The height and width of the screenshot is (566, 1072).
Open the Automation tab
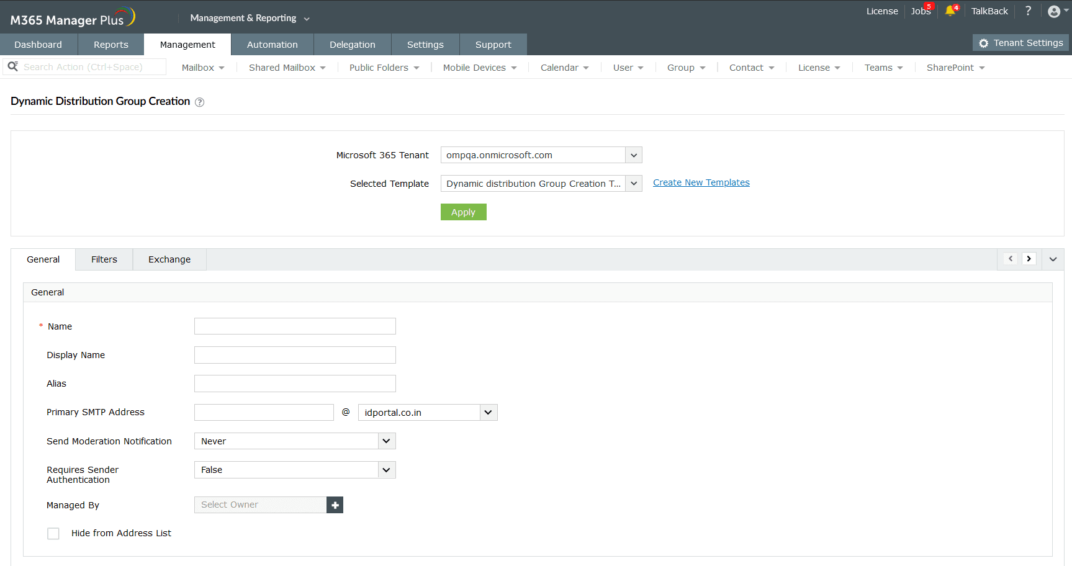click(x=273, y=45)
